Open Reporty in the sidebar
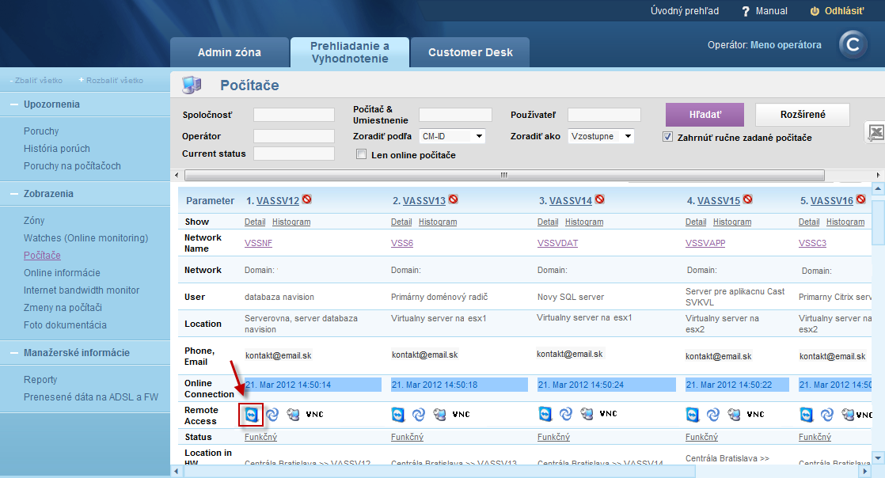Image resolution: width=885 pixels, height=478 pixels. tap(40, 380)
